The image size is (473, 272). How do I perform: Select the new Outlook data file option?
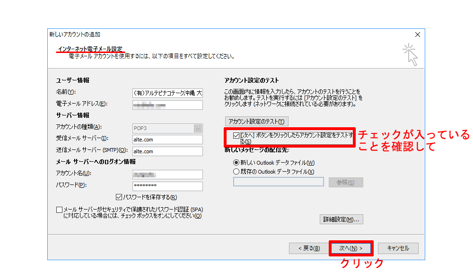pyautogui.click(x=236, y=163)
